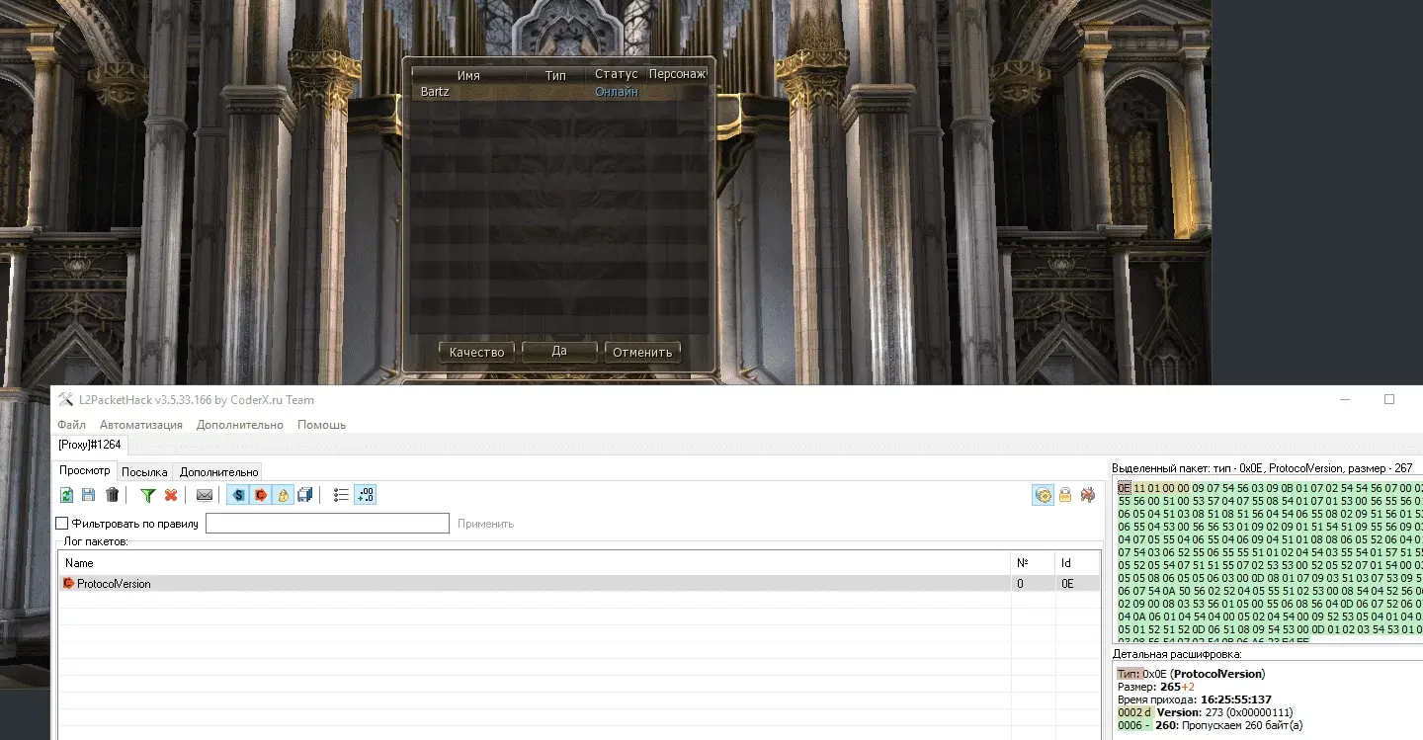Click the 'Размер: 265+2' detail line

click(1156, 687)
